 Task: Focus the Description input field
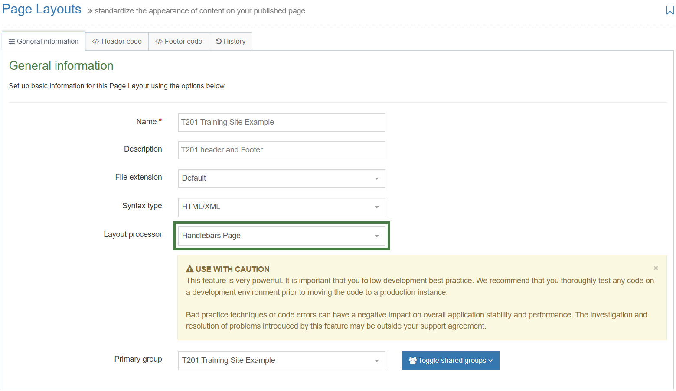(281, 150)
